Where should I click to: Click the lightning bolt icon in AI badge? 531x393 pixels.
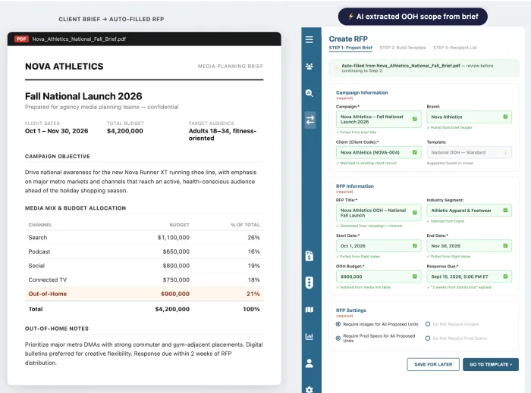(x=350, y=16)
